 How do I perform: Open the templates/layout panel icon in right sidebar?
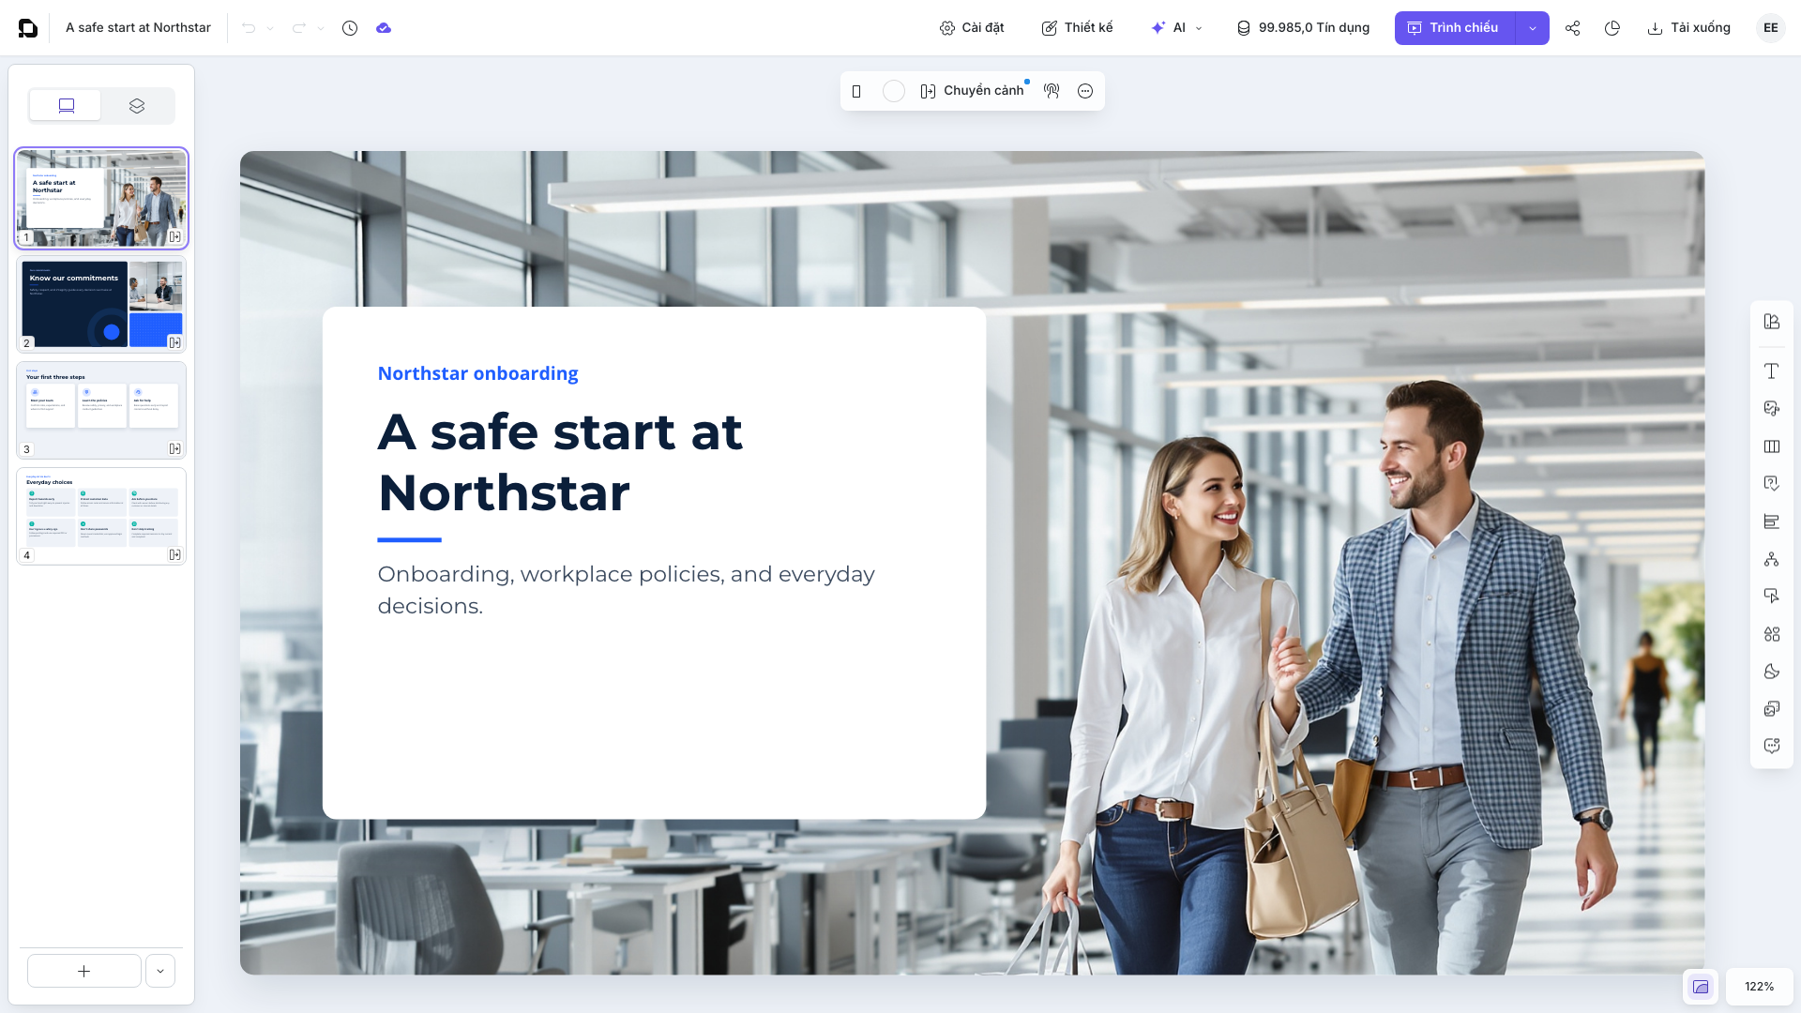click(x=1771, y=322)
